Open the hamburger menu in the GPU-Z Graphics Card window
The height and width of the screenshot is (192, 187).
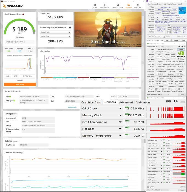(x=185, y=46)
